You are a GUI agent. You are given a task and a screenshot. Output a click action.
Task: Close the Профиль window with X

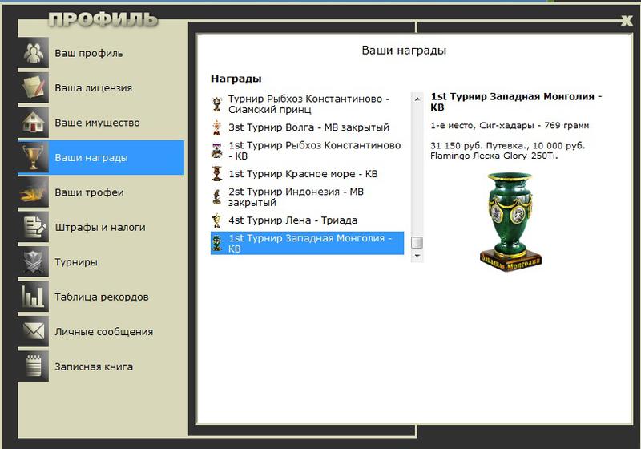(627, 21)
